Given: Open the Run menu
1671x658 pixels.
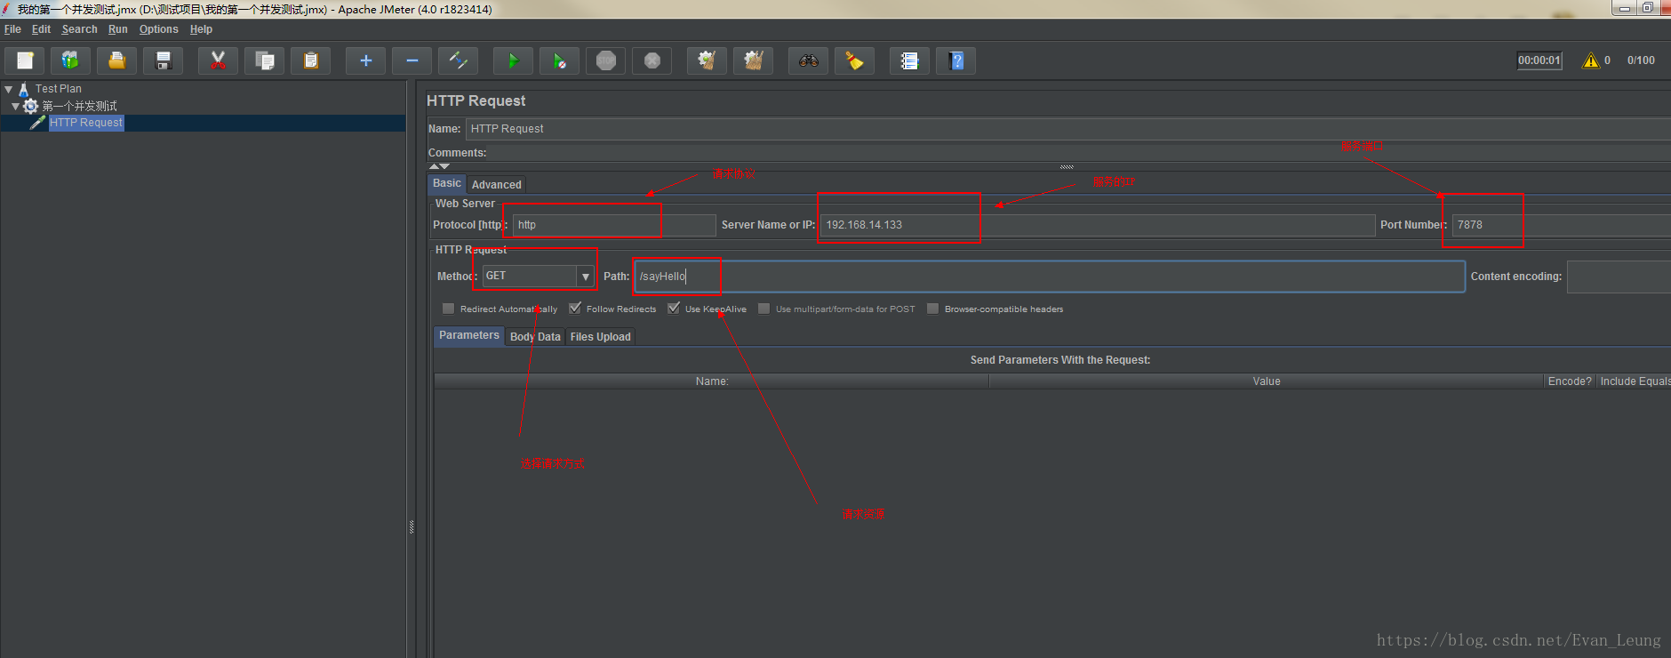Looking at the screenshot, I should click(118, 29).
